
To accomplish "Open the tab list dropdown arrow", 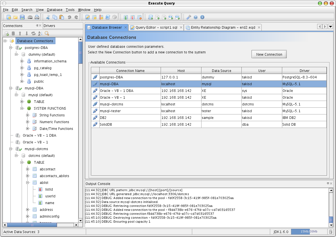I will (x=330, y=26).
